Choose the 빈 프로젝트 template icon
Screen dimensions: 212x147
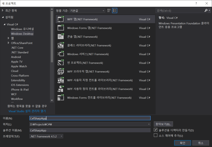(61, 63)
